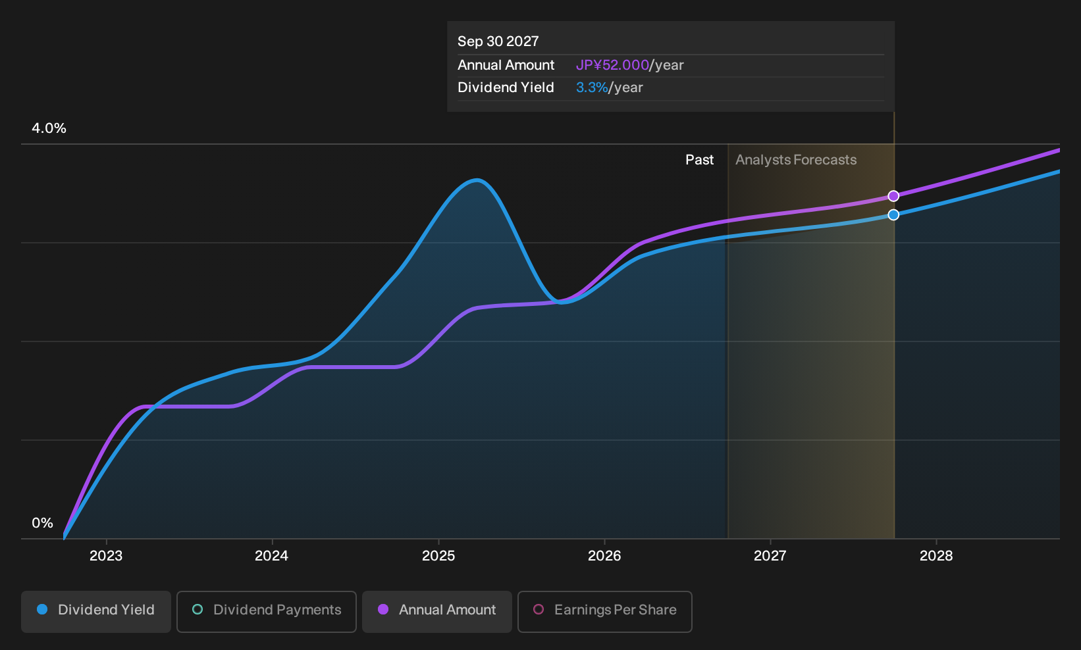Click the teal Dividend Payments circle icon
The image size is (1081, 650).
198,609
